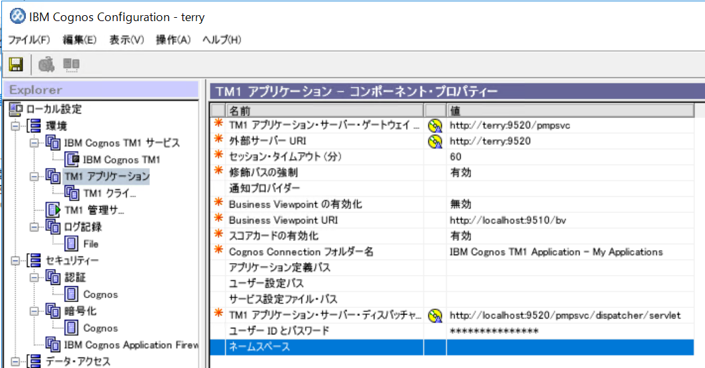The image size is (705, 368).
Task: Click the 名前 column header
Action: (x=325, y=110)
